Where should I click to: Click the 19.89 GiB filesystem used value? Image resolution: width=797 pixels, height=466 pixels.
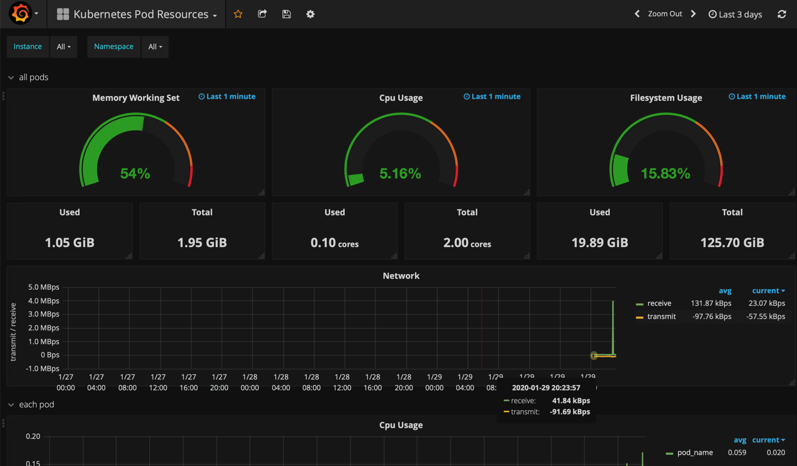point(600,242)
